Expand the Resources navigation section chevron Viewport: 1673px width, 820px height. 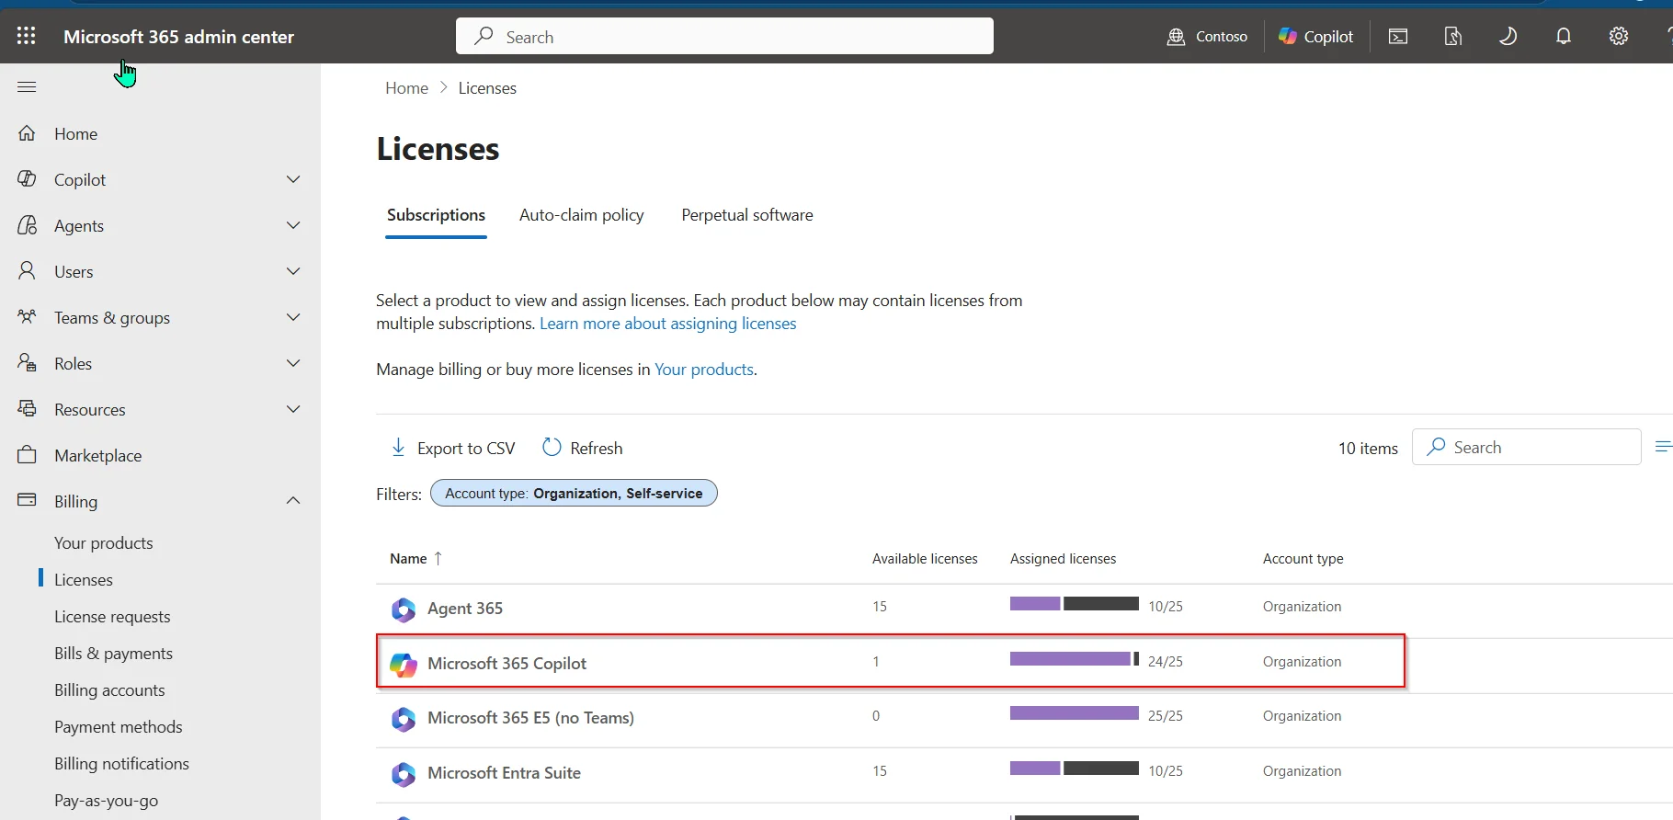(x=293, y=409)
